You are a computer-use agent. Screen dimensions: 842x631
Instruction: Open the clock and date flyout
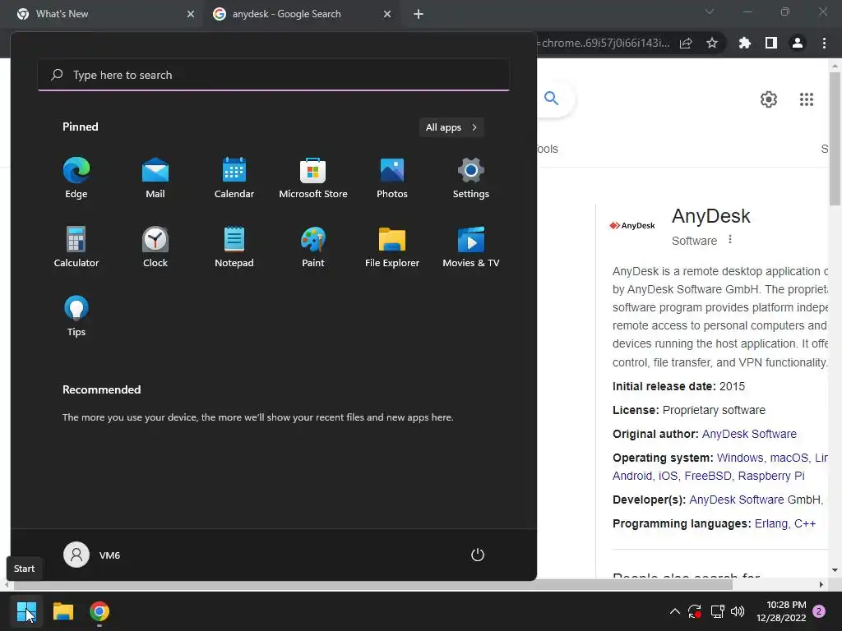(x=781, y=611)
